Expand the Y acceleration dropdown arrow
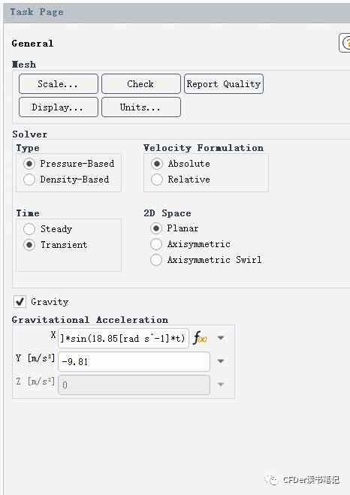Viewport: 350px width, 495px height. (x=221, y=361)
